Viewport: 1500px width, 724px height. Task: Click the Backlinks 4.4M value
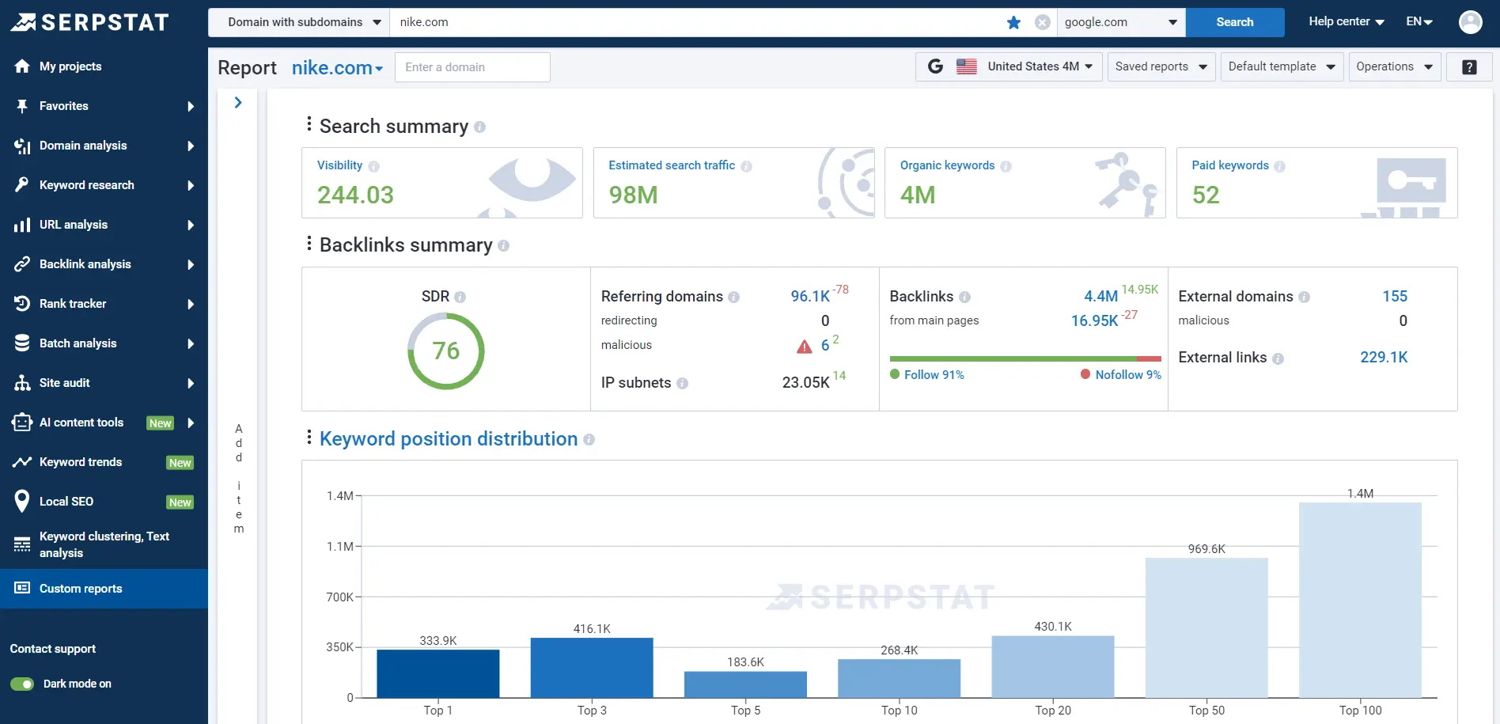click(1100, 297)
